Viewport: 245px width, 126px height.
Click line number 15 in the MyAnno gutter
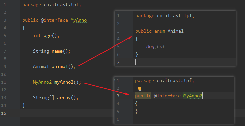(x=4, y=113)
